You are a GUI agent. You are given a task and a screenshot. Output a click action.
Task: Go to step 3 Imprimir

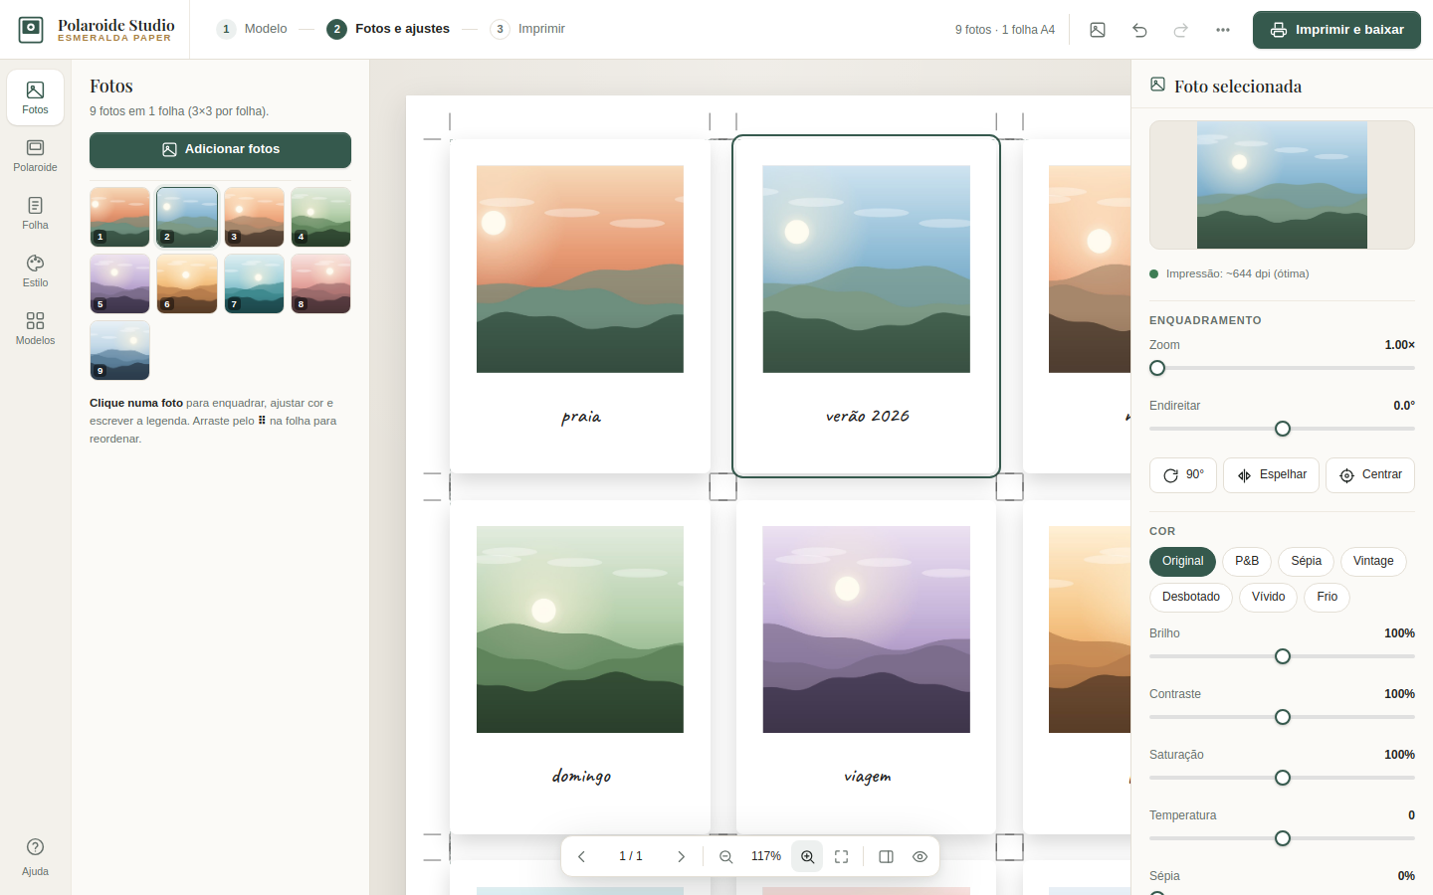tap(528, 29)
